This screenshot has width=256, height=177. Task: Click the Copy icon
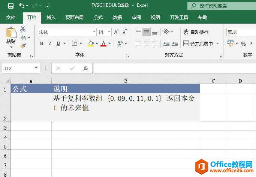pos(23,37)
